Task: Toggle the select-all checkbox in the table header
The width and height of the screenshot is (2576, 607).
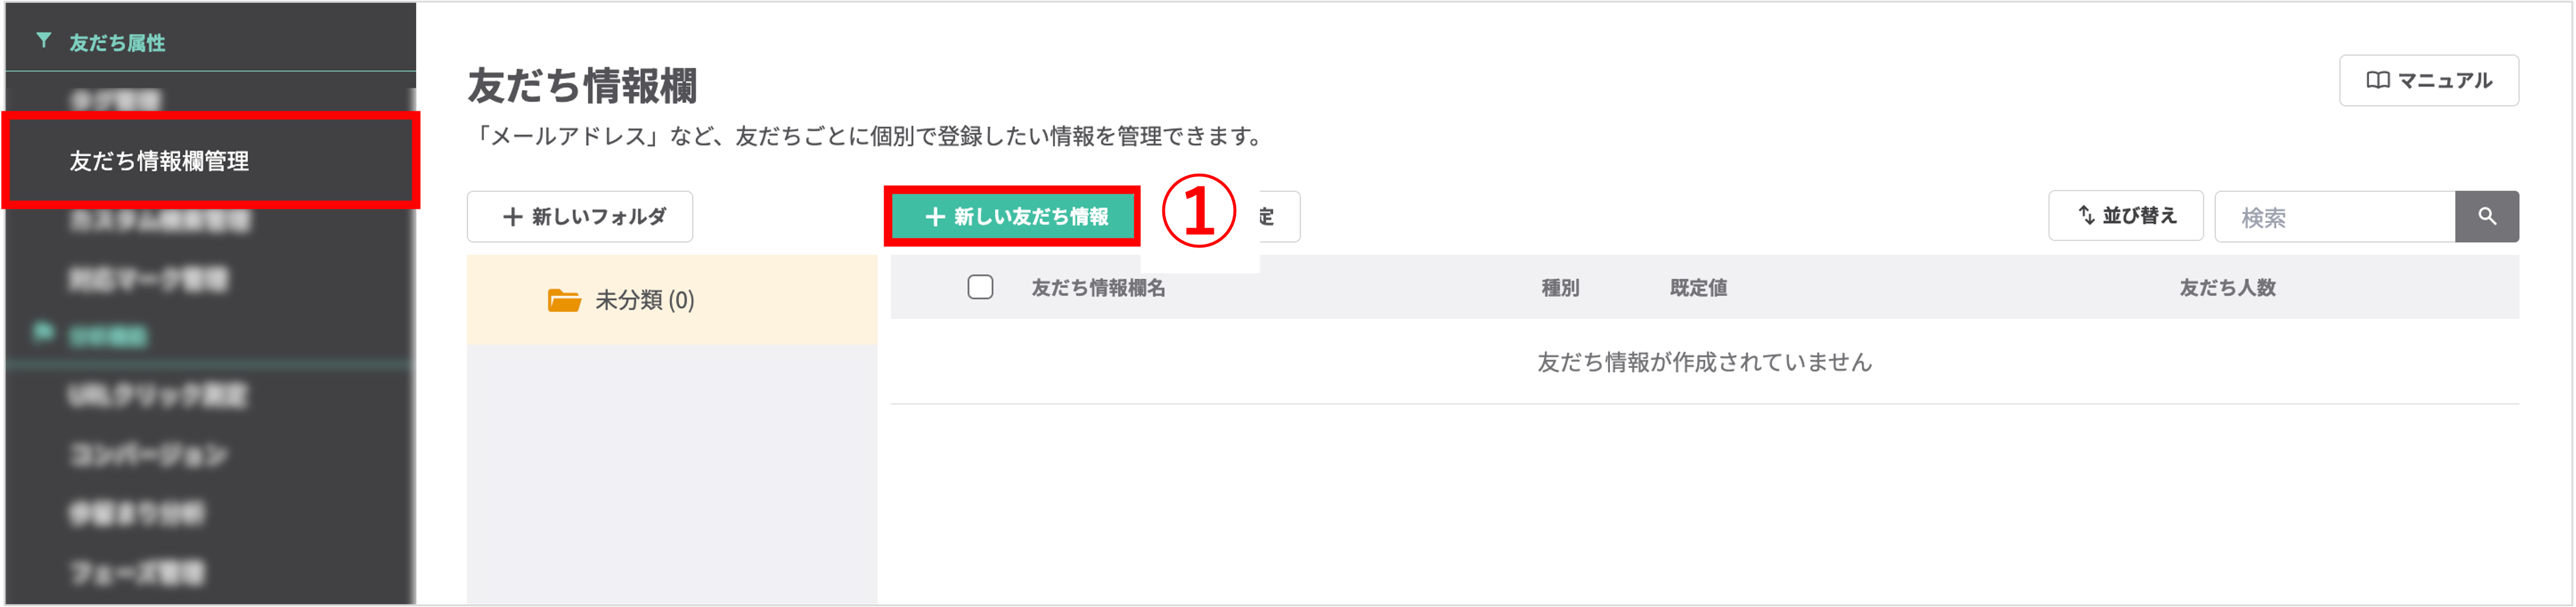Action: click(981, 286)
